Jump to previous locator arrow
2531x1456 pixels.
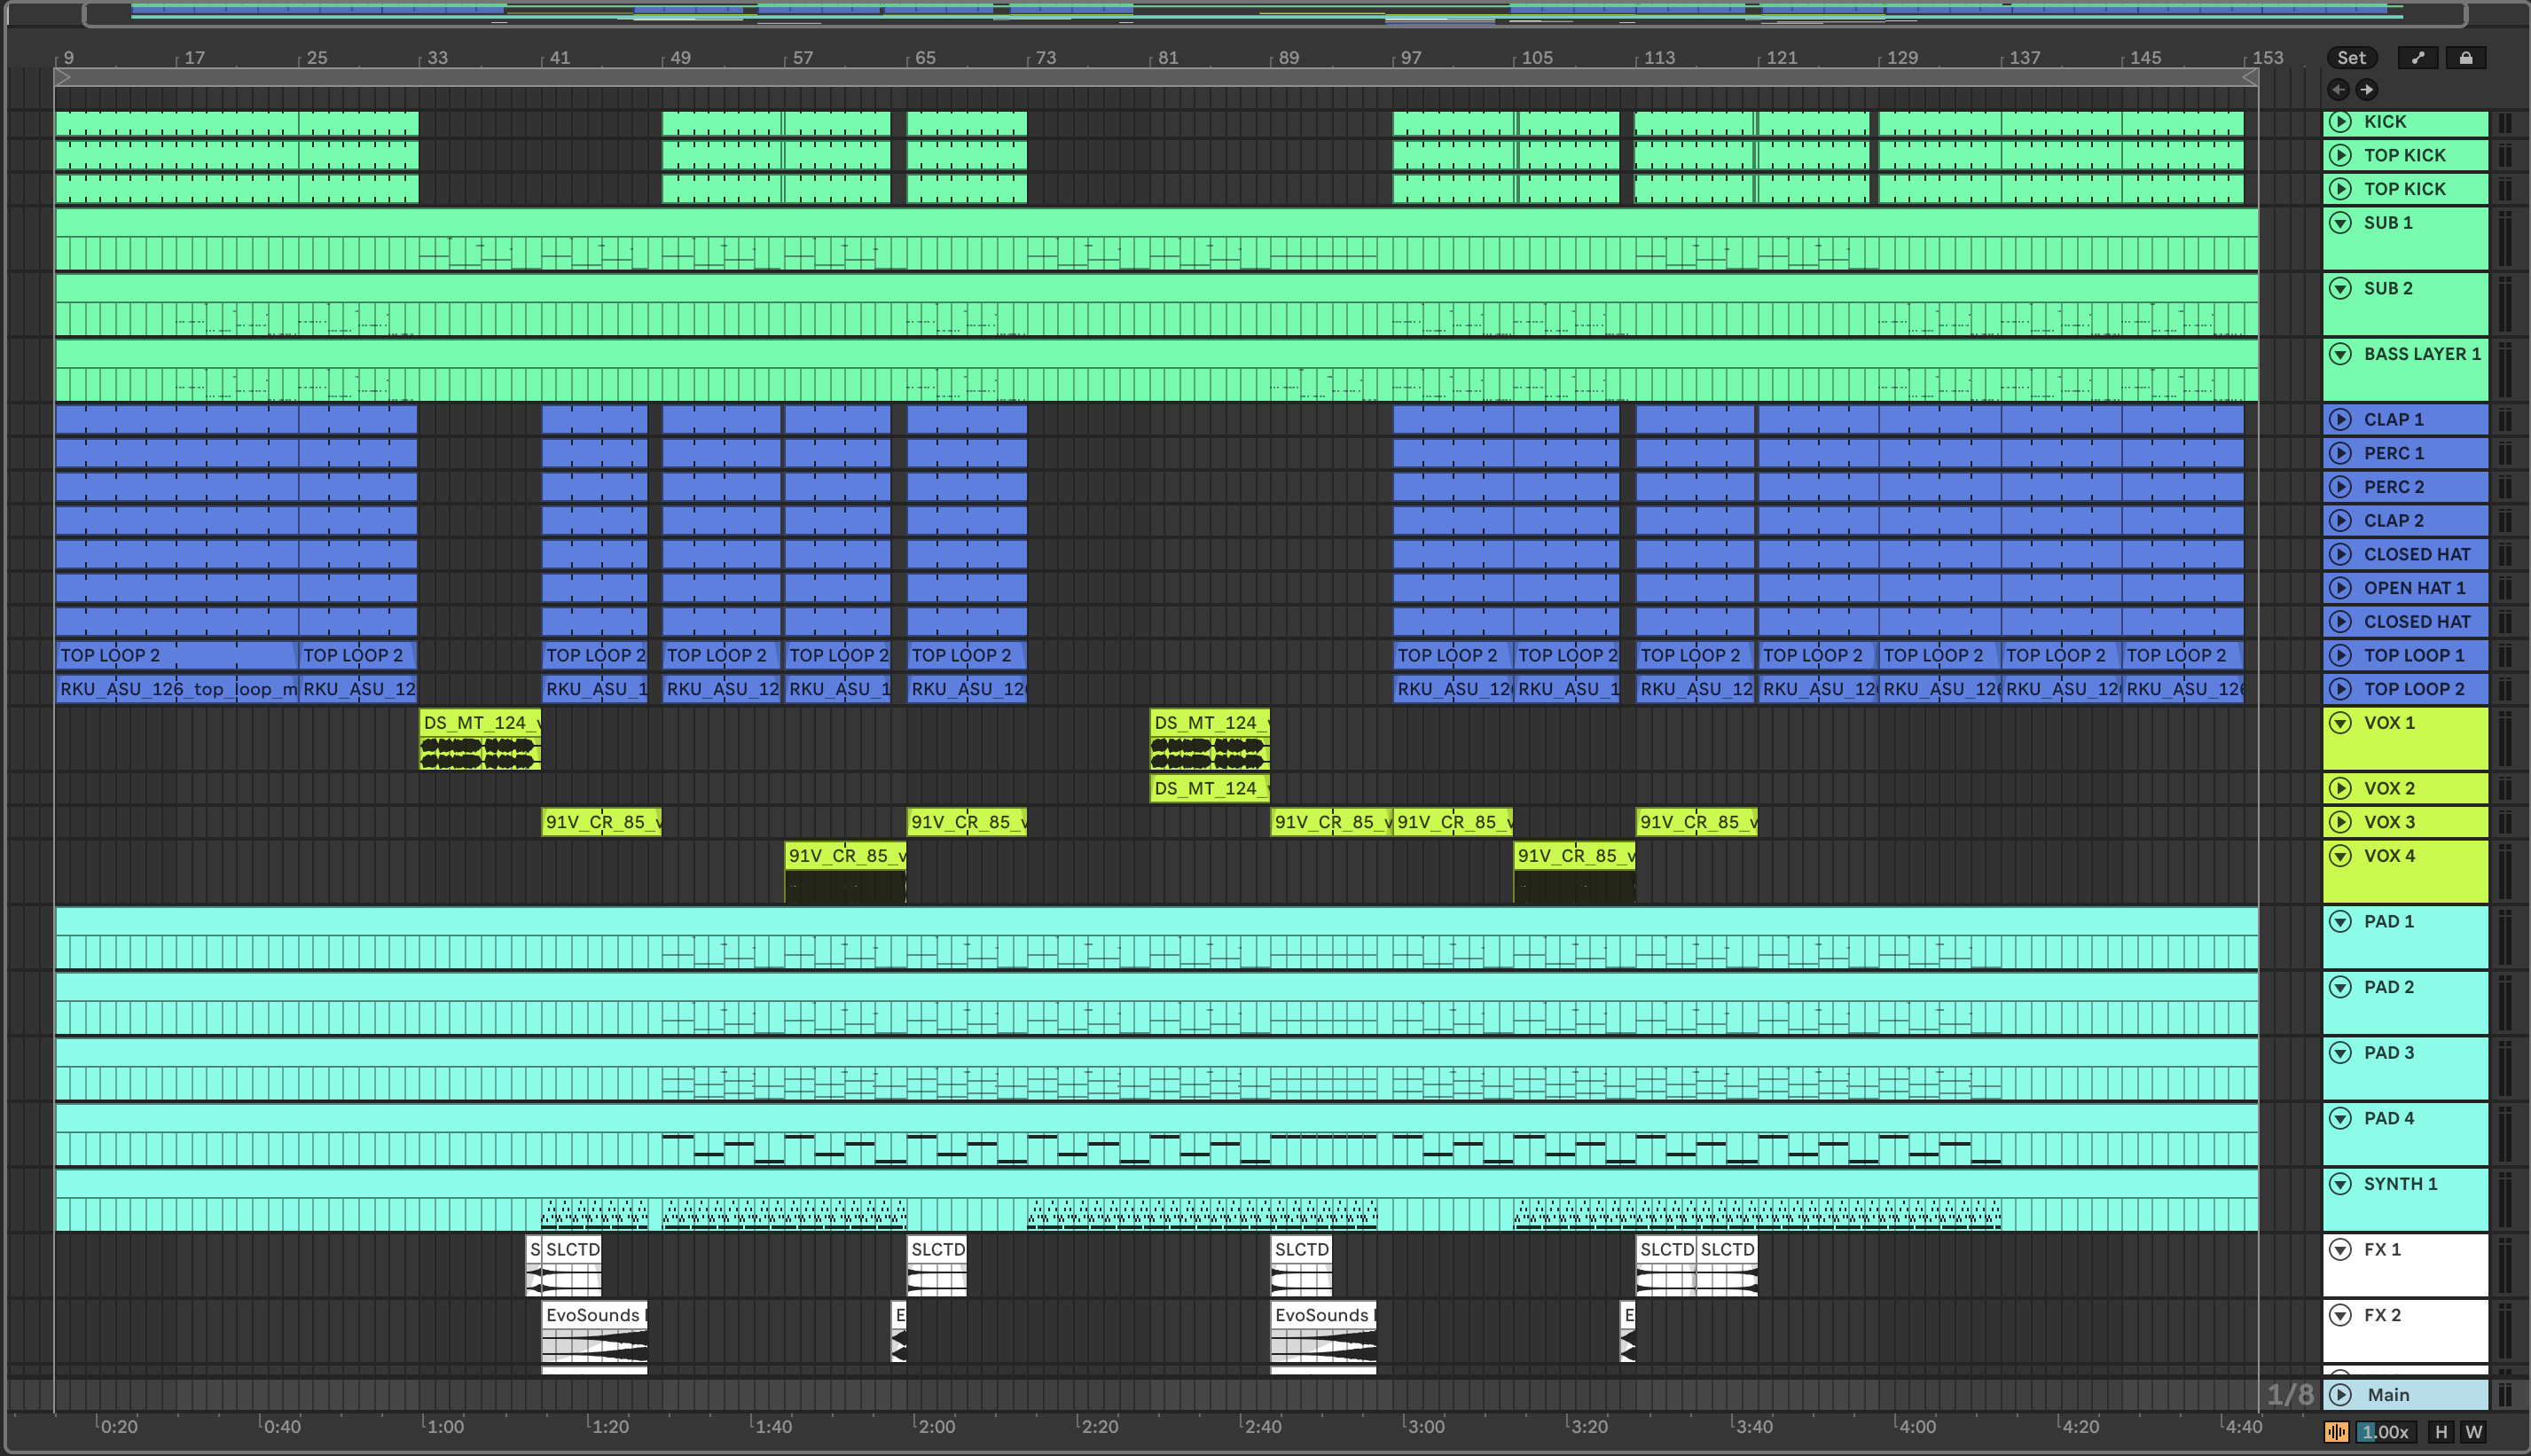(x=2338, y=90)
